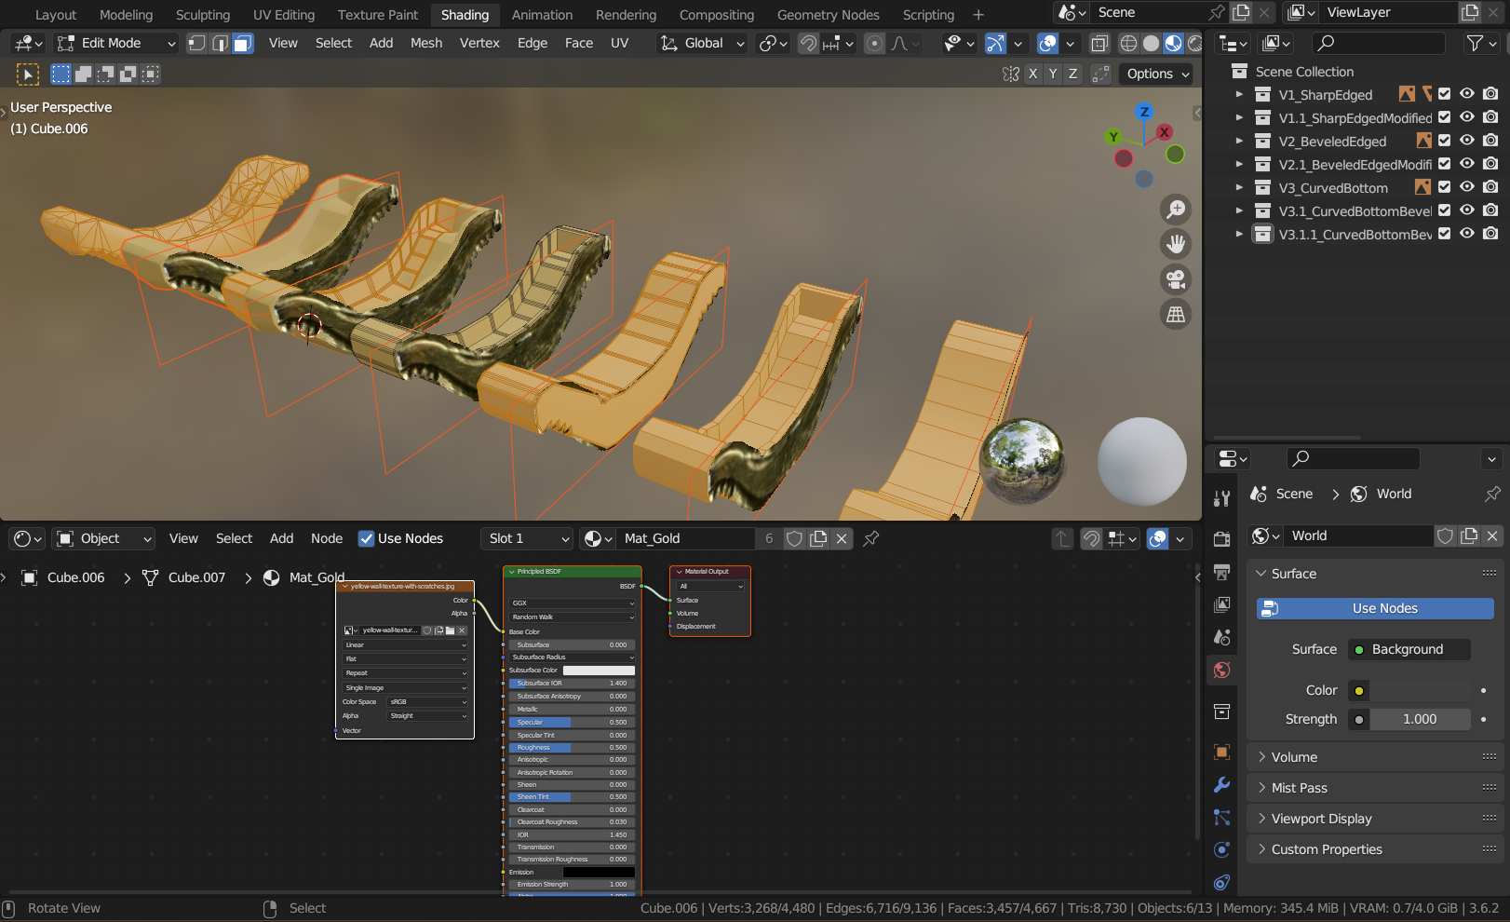Hide V2_BeveledEdged collection in viewport

[1467, 141]
